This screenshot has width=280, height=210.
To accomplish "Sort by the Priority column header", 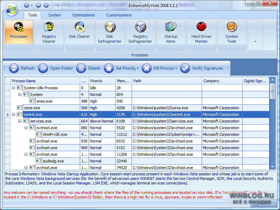I will [x=102, y=81].
